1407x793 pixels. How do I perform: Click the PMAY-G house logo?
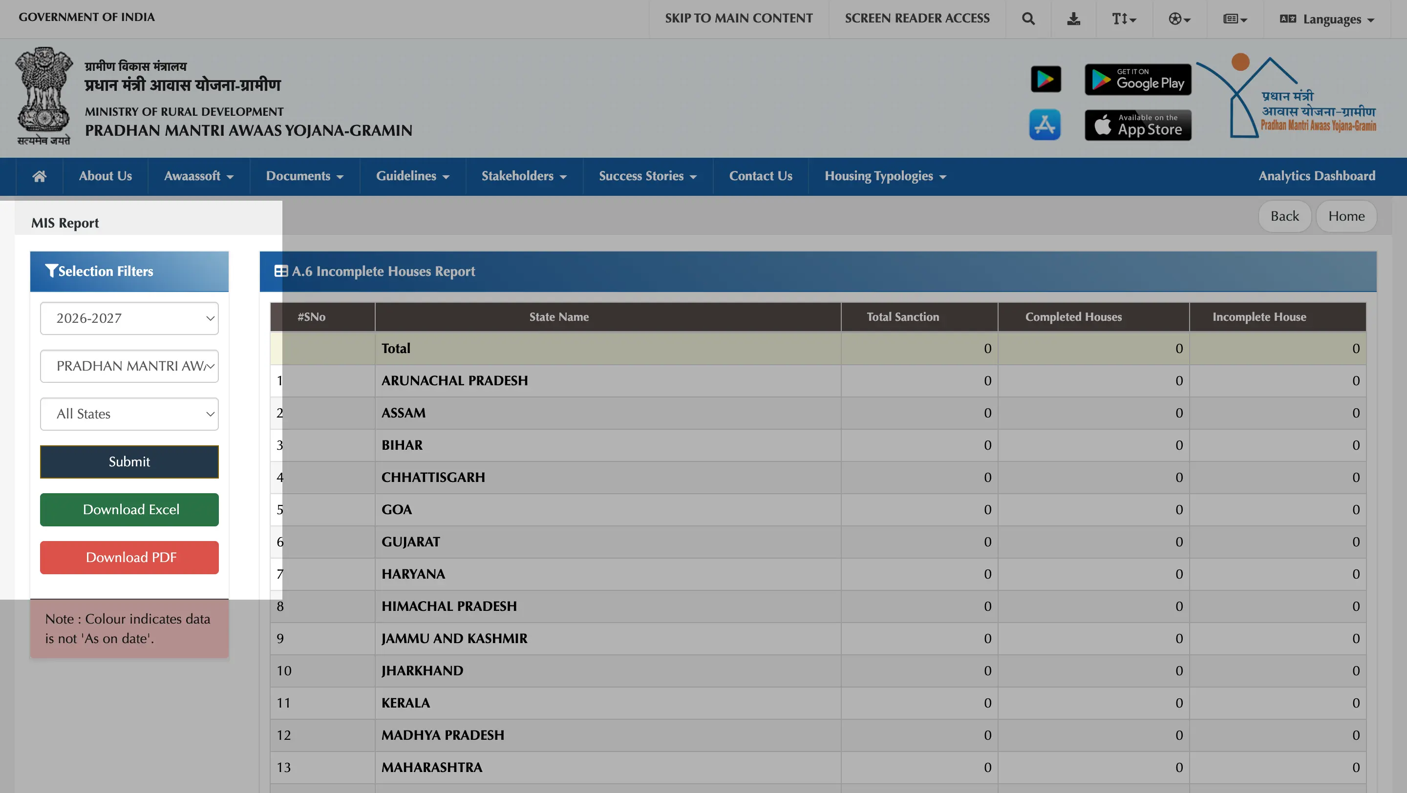coord(1286,96)
